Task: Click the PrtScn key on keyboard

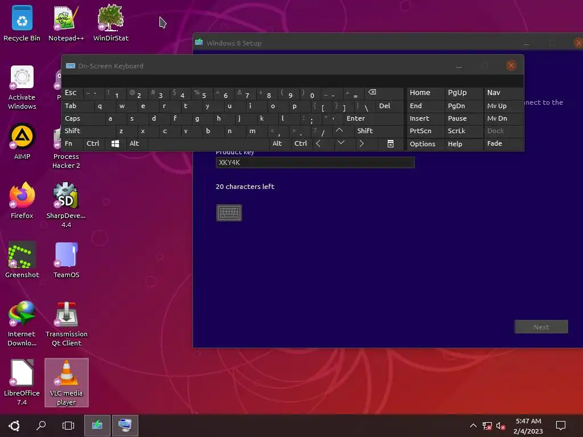Action: 425,131
